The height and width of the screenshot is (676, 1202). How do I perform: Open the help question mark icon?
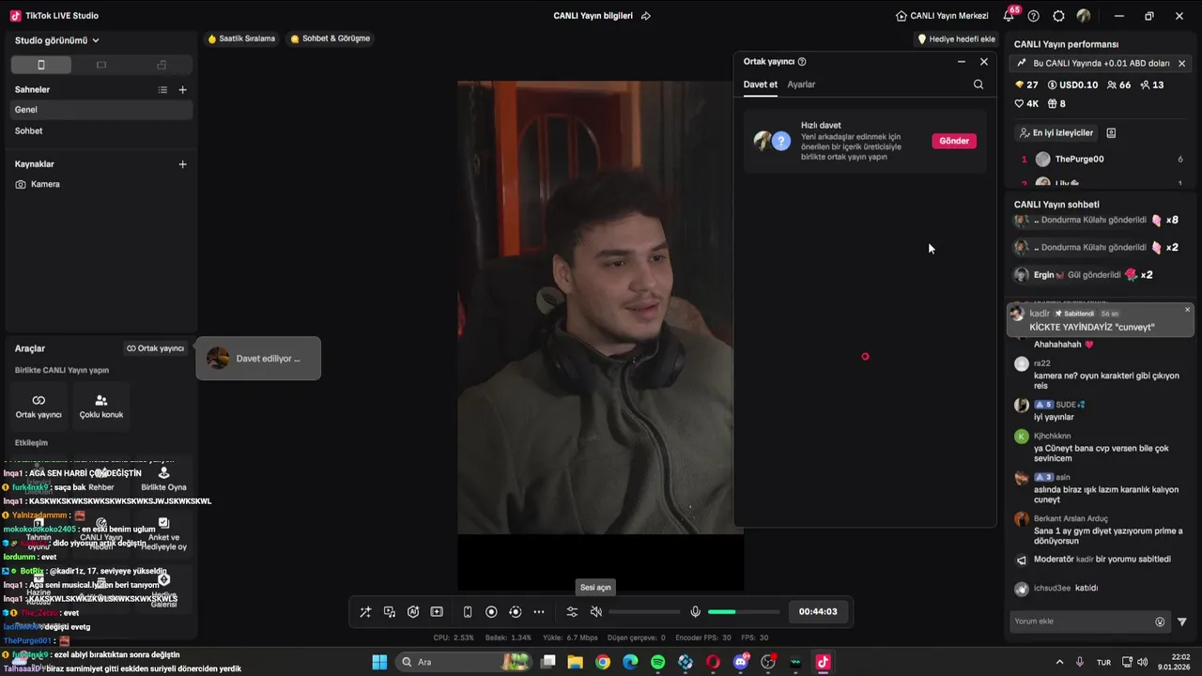(1034, 16)
